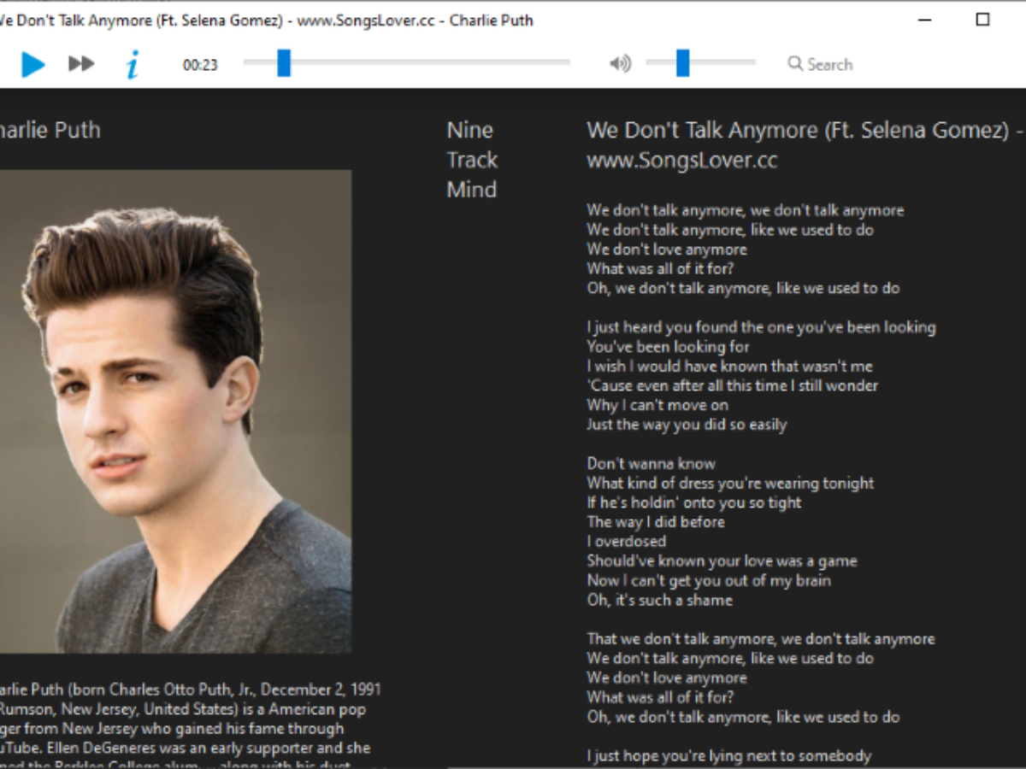Click lyric 'You've been looking for'

(x=668, y=347)
